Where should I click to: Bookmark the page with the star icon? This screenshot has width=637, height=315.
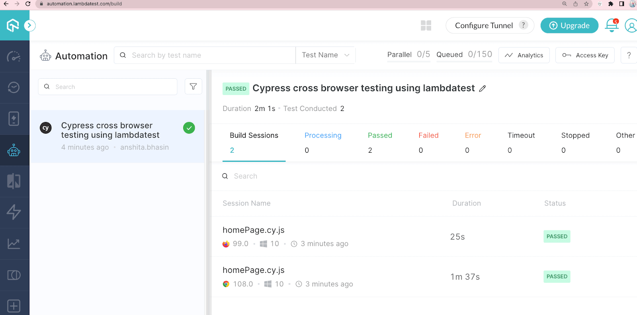tap(586, 4)
